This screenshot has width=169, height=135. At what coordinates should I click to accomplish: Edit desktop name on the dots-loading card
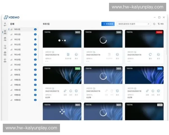tap(53, 52)
